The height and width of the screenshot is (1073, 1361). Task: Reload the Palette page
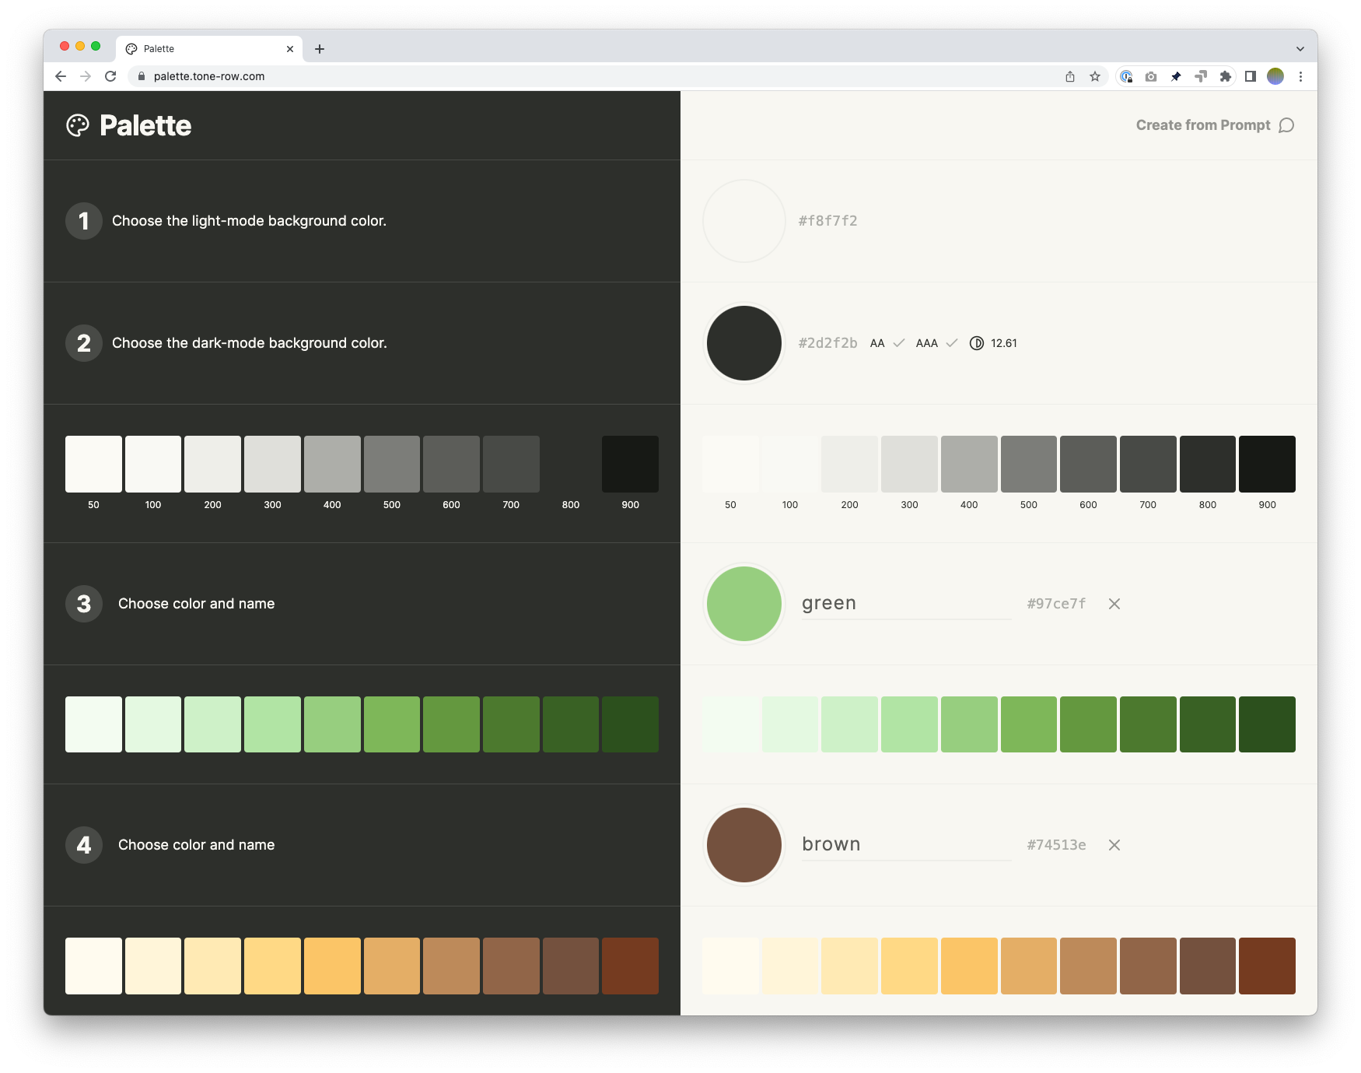(110, 76)
